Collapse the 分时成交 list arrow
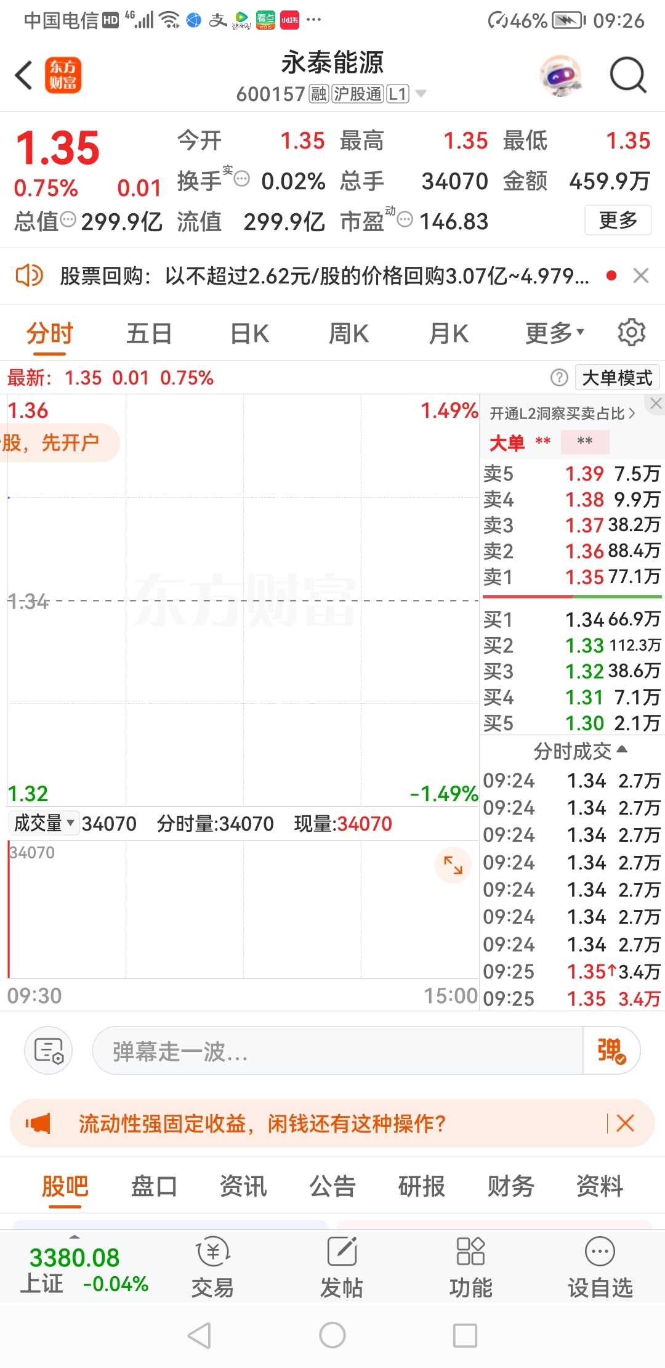Image resolution: width=665 pixels, height=1368 pixels. (622, 749)
